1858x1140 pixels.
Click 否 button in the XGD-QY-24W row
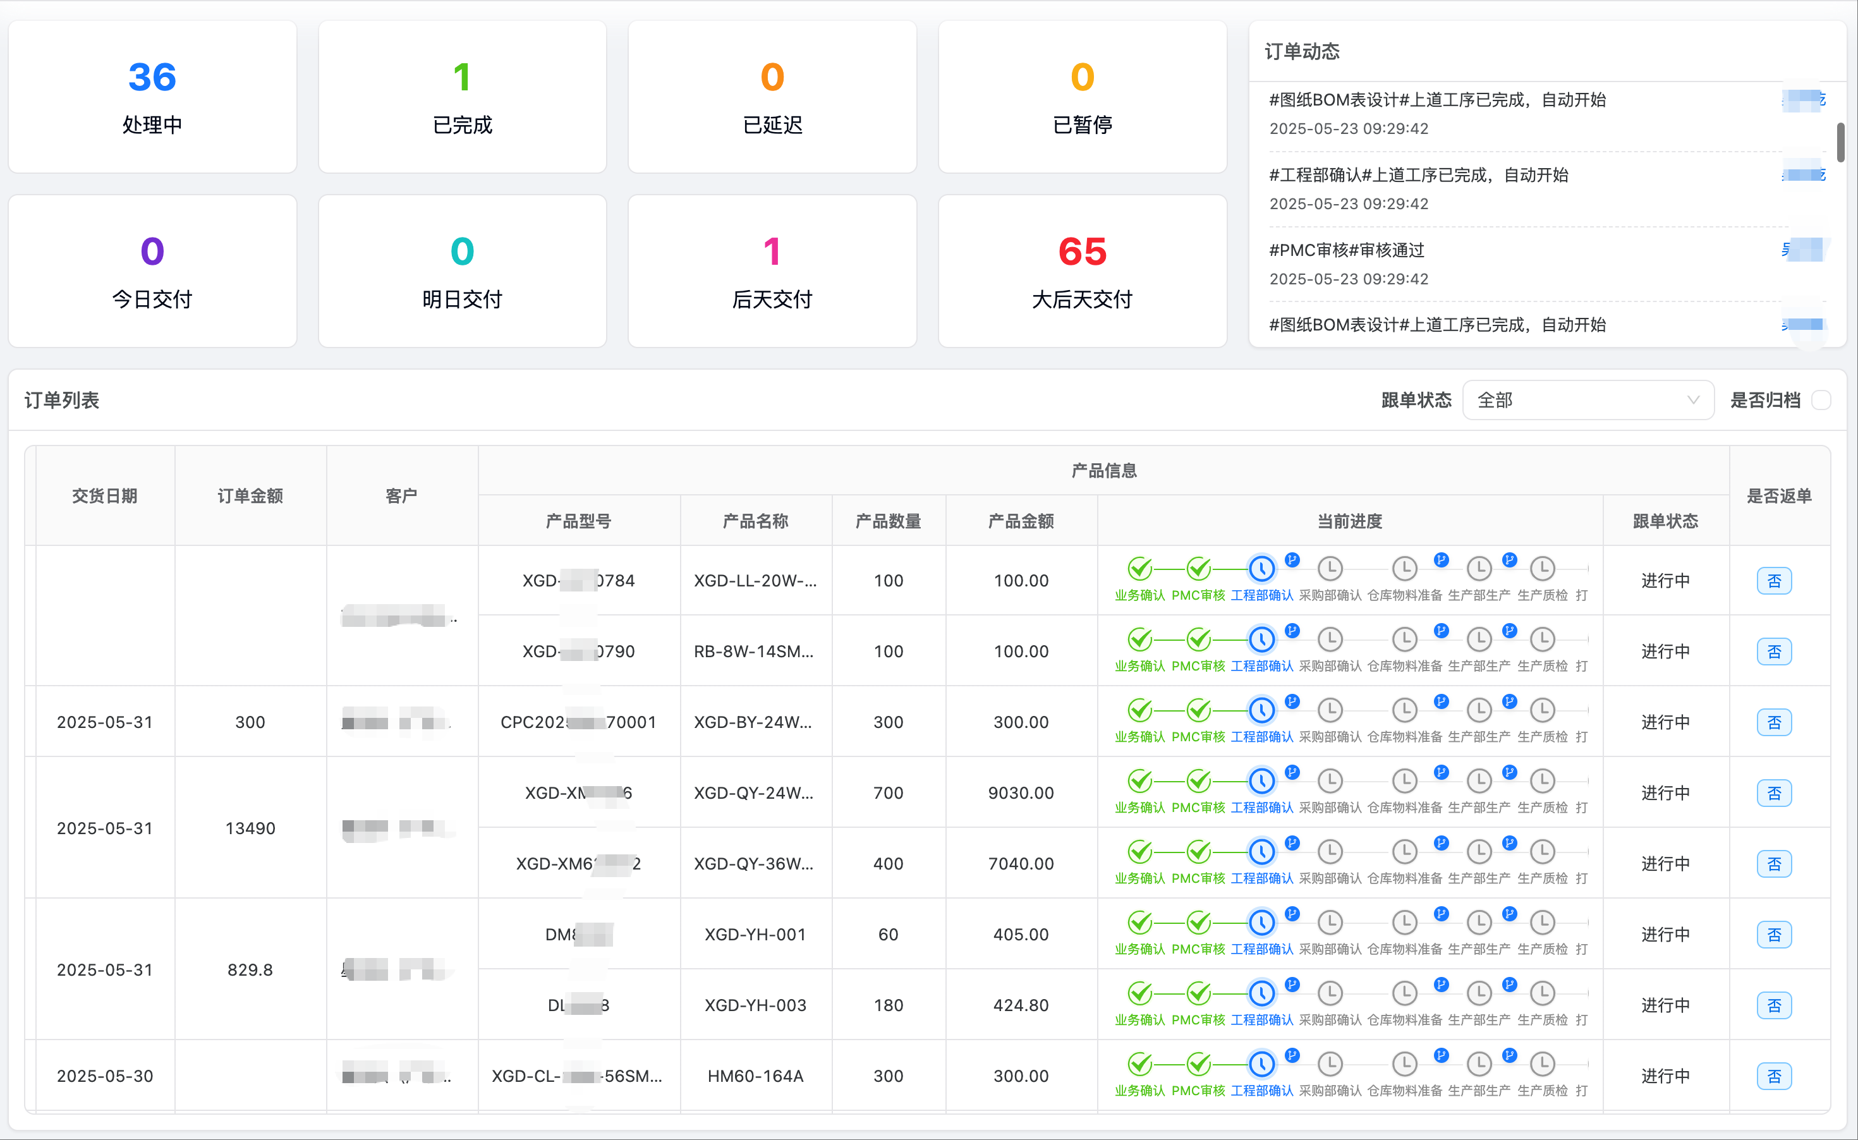(1775, 794)
